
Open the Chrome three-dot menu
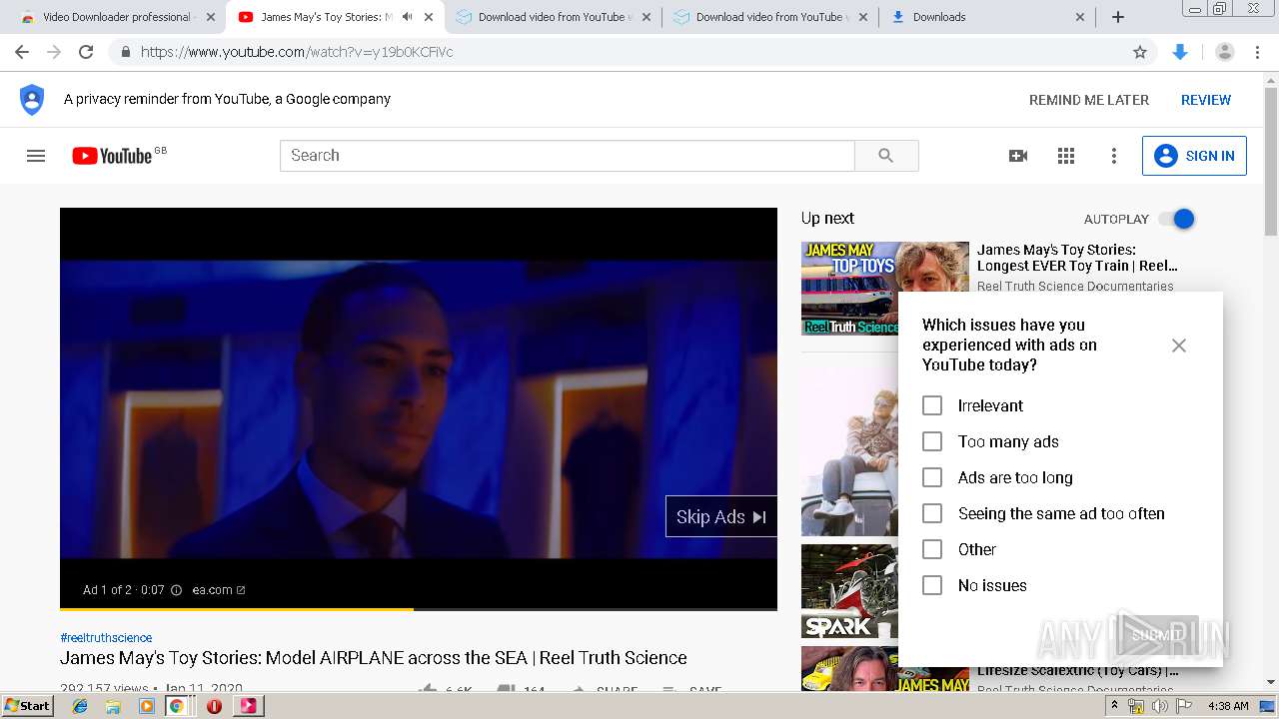[x=1258, y=52]
